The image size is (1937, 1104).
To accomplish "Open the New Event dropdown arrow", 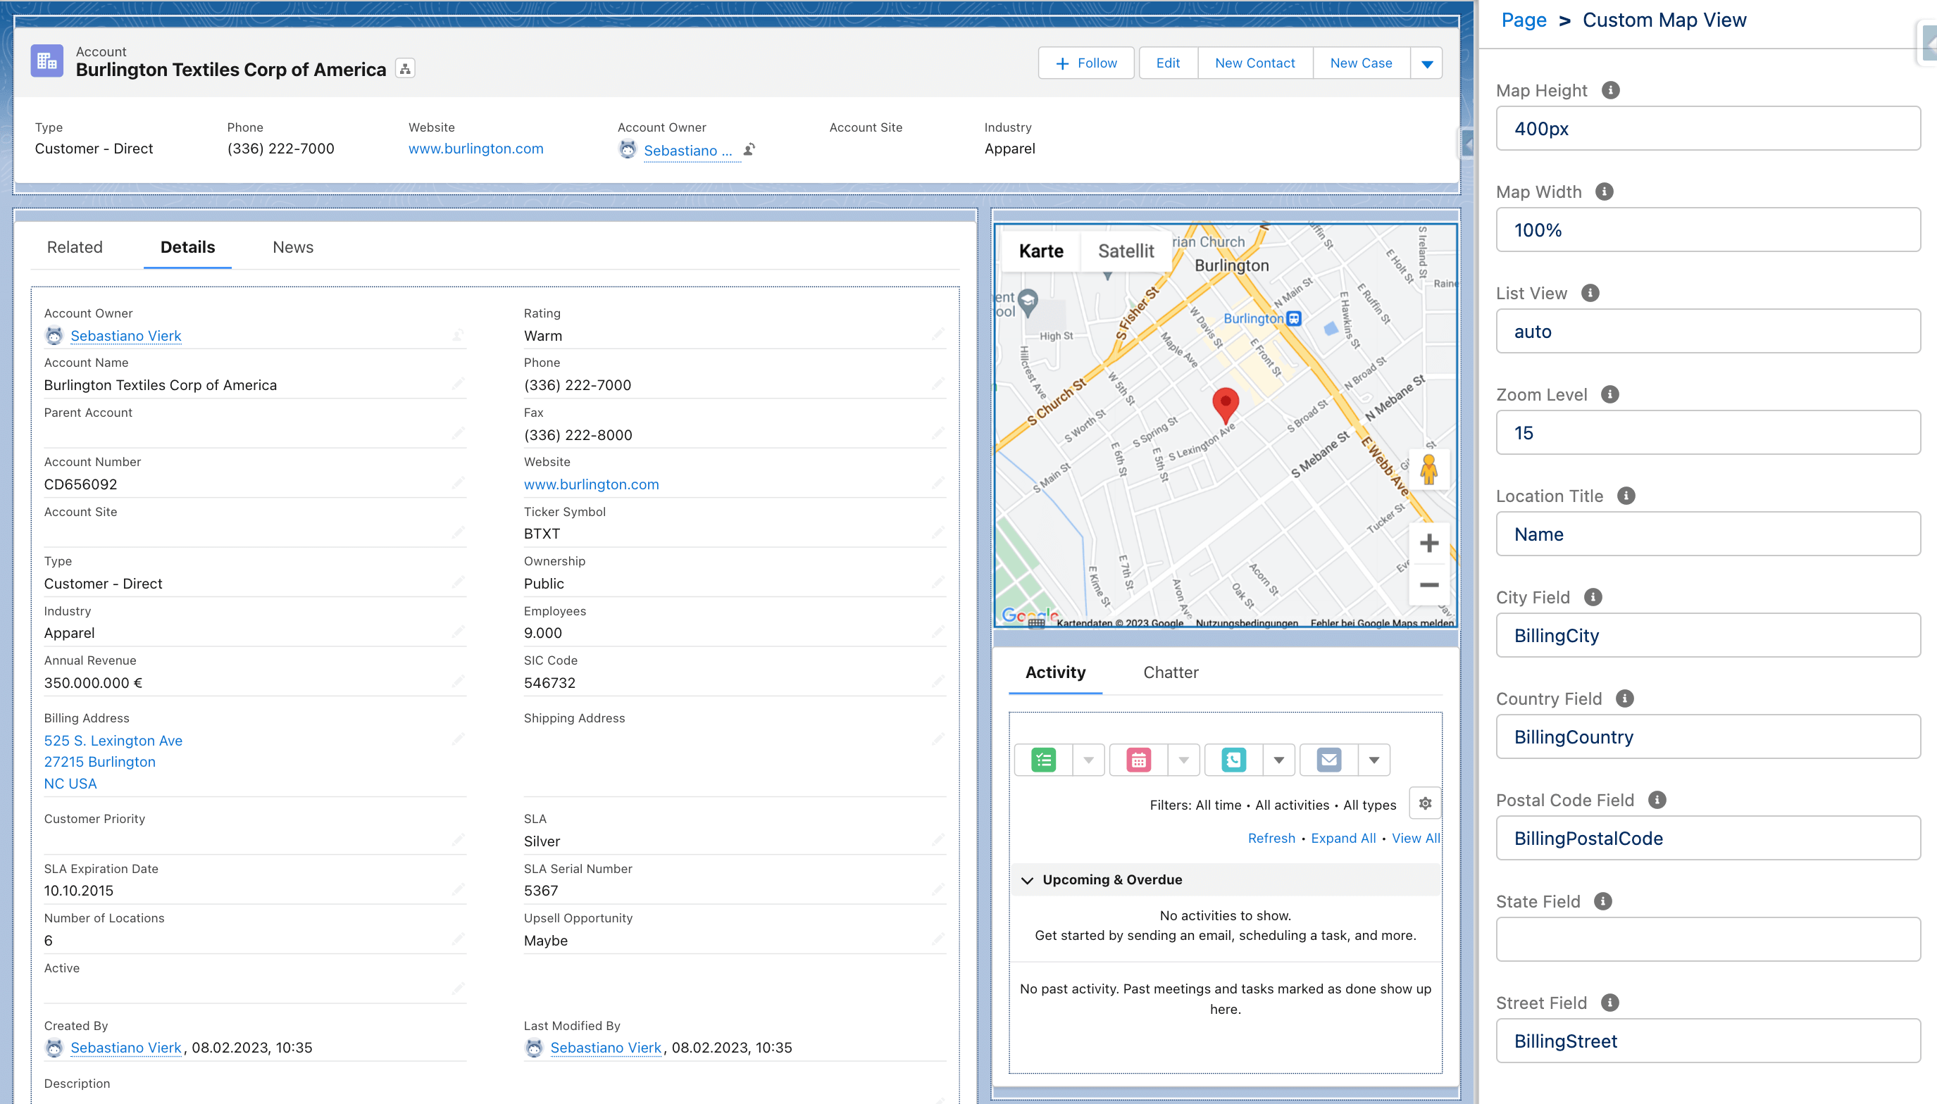I will [1184, 760].
